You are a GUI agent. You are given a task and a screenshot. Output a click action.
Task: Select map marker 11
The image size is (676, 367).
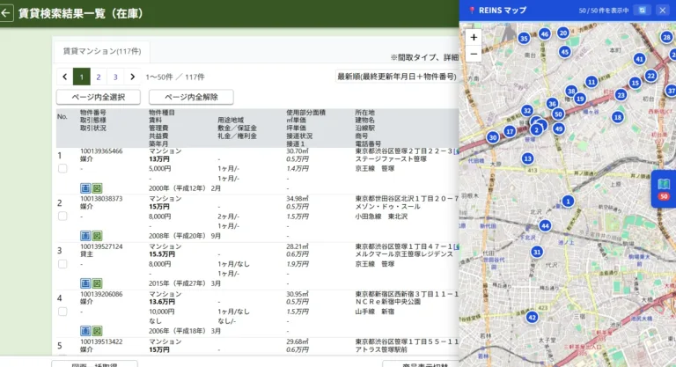click(591, 82)
